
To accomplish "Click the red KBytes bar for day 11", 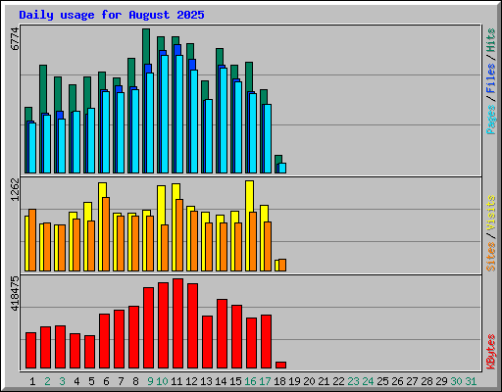I will point(177,323).
